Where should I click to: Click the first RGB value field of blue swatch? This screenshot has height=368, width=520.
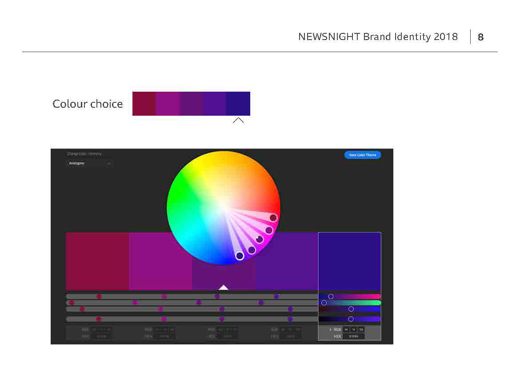346,329
